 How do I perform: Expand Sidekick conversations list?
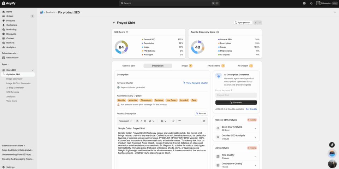[x=13, y=146]
